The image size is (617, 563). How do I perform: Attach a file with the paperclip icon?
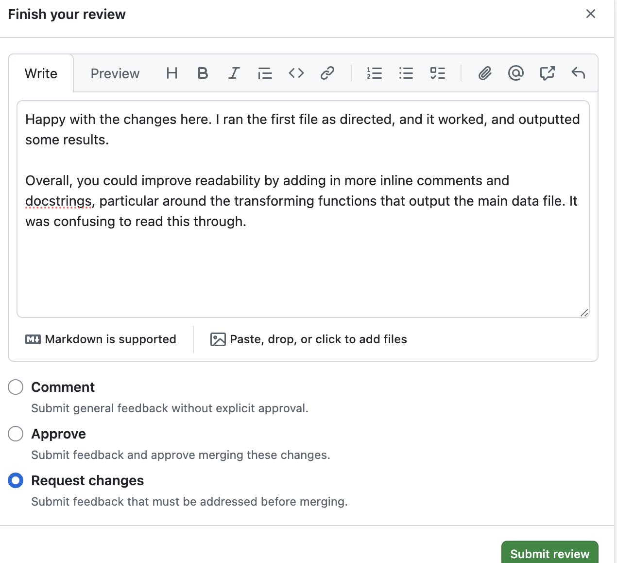coord(484,73)
